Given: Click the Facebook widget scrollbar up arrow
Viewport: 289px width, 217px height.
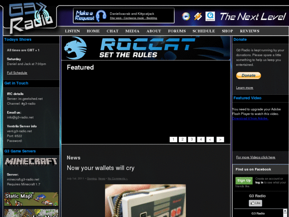Looking at the screenshot, I should 285,211.
